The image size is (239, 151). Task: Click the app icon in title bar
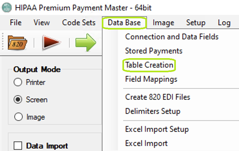(x=7, y=7)
